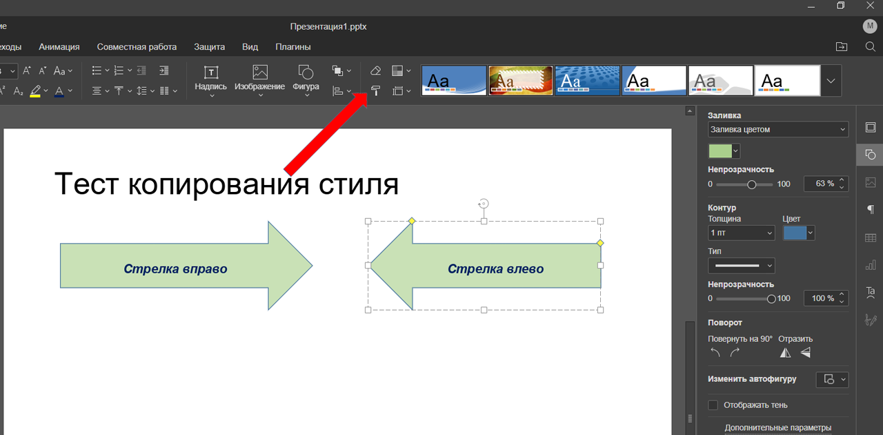Image resolution: width=883 pixels, height=435 pixels.
Task: Open paragraph settings in right sidebar
Action: (870, 210)
